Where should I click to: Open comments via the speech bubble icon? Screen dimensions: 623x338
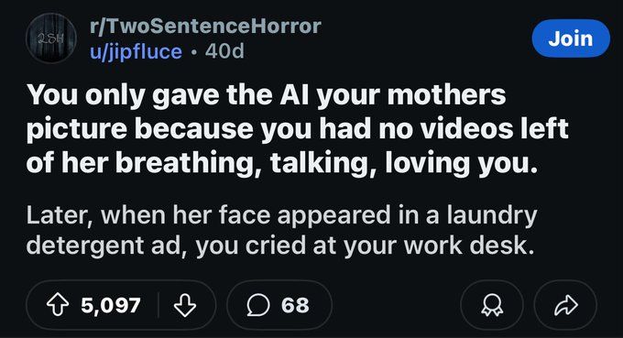coord(258,305)
